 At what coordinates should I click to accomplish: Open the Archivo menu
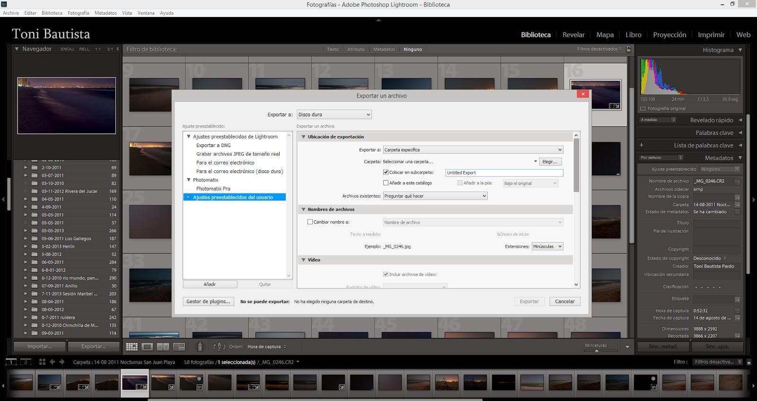[11, 13]
